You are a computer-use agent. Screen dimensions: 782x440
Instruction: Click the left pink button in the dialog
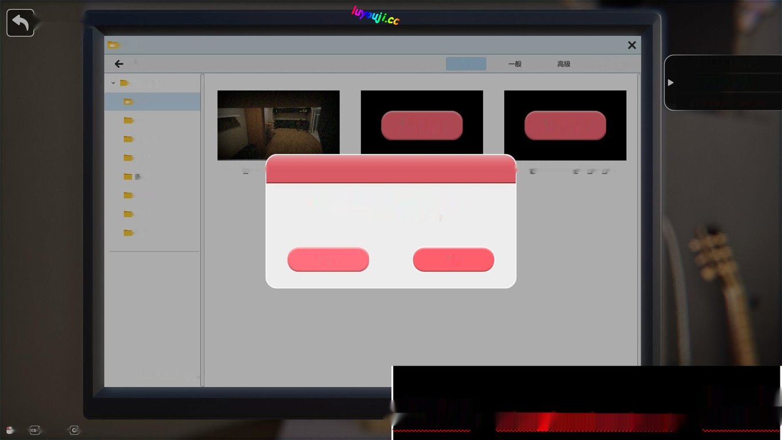coord(328,260)
